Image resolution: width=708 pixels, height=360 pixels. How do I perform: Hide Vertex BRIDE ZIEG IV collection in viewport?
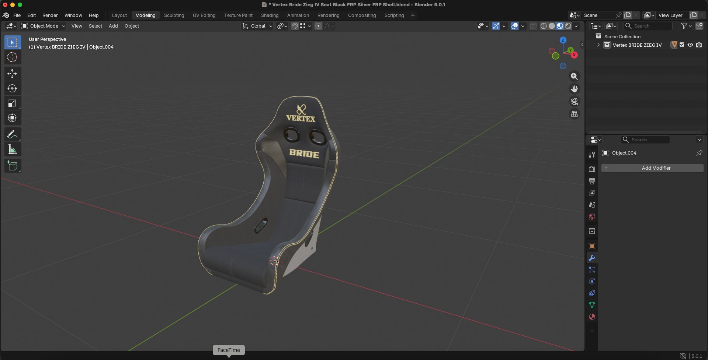tap(690, 45)
